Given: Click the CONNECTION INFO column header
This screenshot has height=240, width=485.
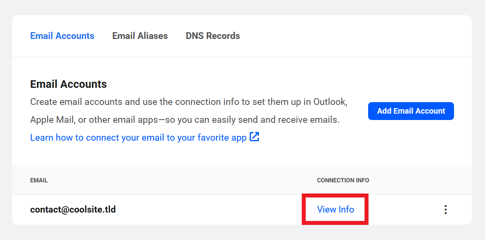Looking at the screenshot, I should (x=343, y=180).
